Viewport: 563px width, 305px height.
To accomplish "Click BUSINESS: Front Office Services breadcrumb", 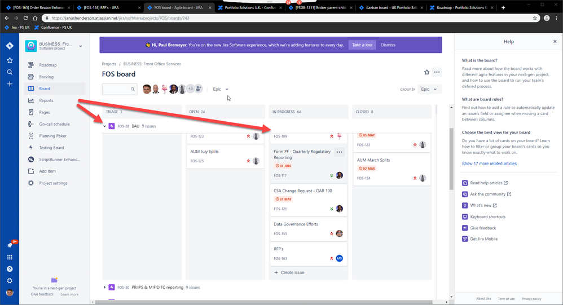I will [152, 64].
